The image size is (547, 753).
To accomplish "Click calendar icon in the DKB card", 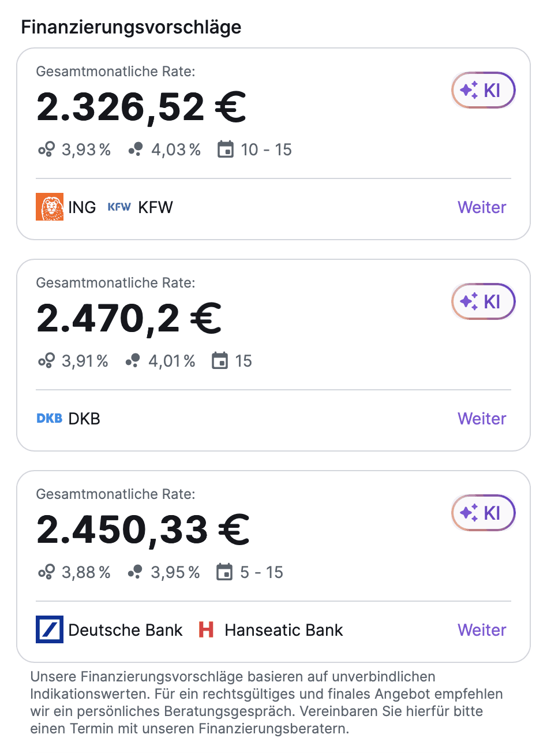I will 220,361.
